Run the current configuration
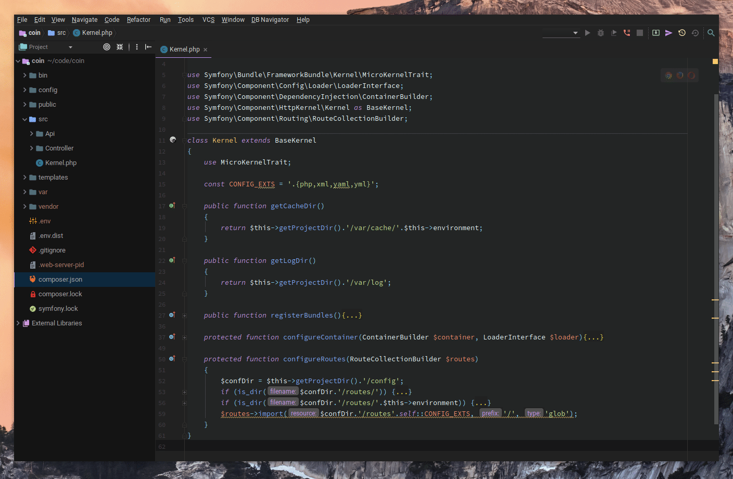Viewport: 733px width, 479px height. point(587,32)
